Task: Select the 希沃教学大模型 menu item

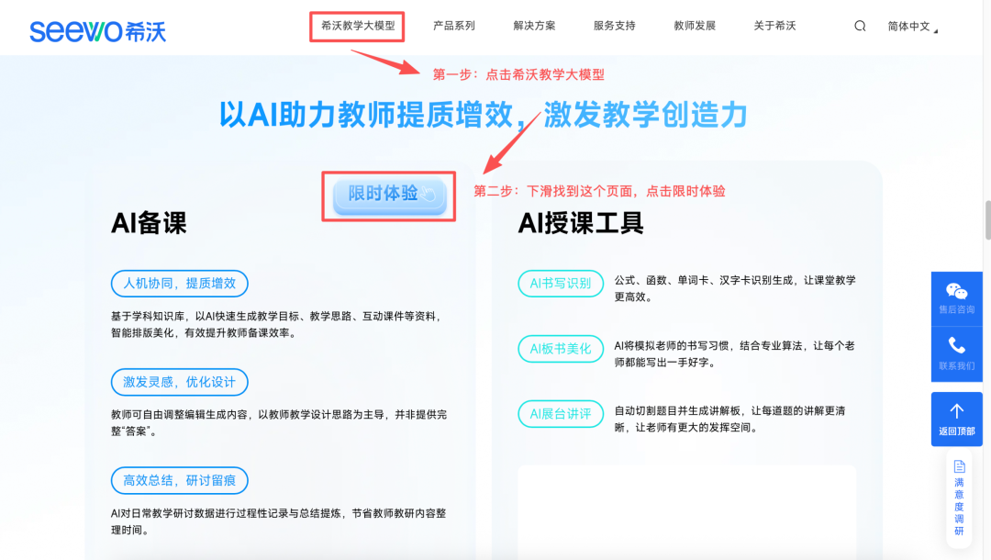Action: point(358,26)
